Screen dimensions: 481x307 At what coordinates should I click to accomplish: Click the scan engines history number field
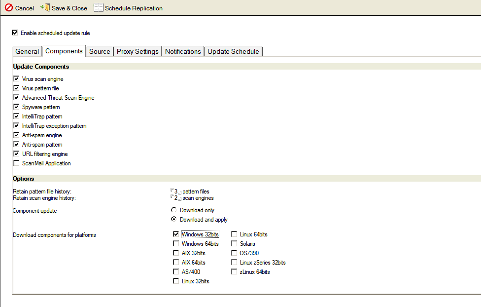176,198
